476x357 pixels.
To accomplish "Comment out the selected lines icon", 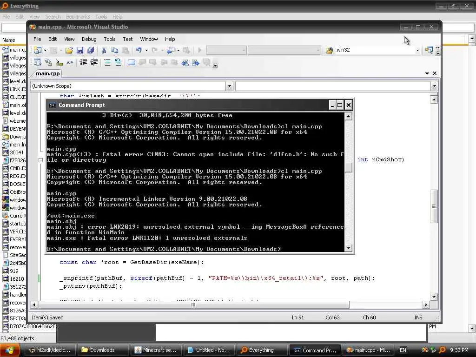I will point(107,63).
